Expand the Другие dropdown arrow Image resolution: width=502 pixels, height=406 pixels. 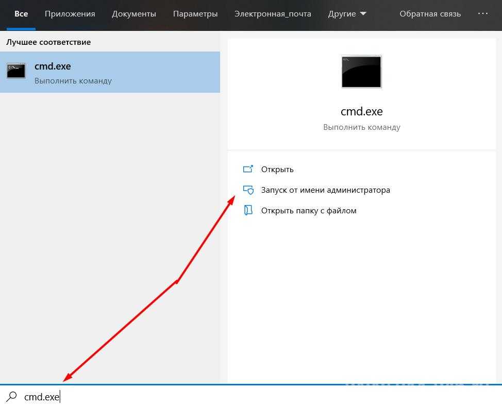coord(363,14)
